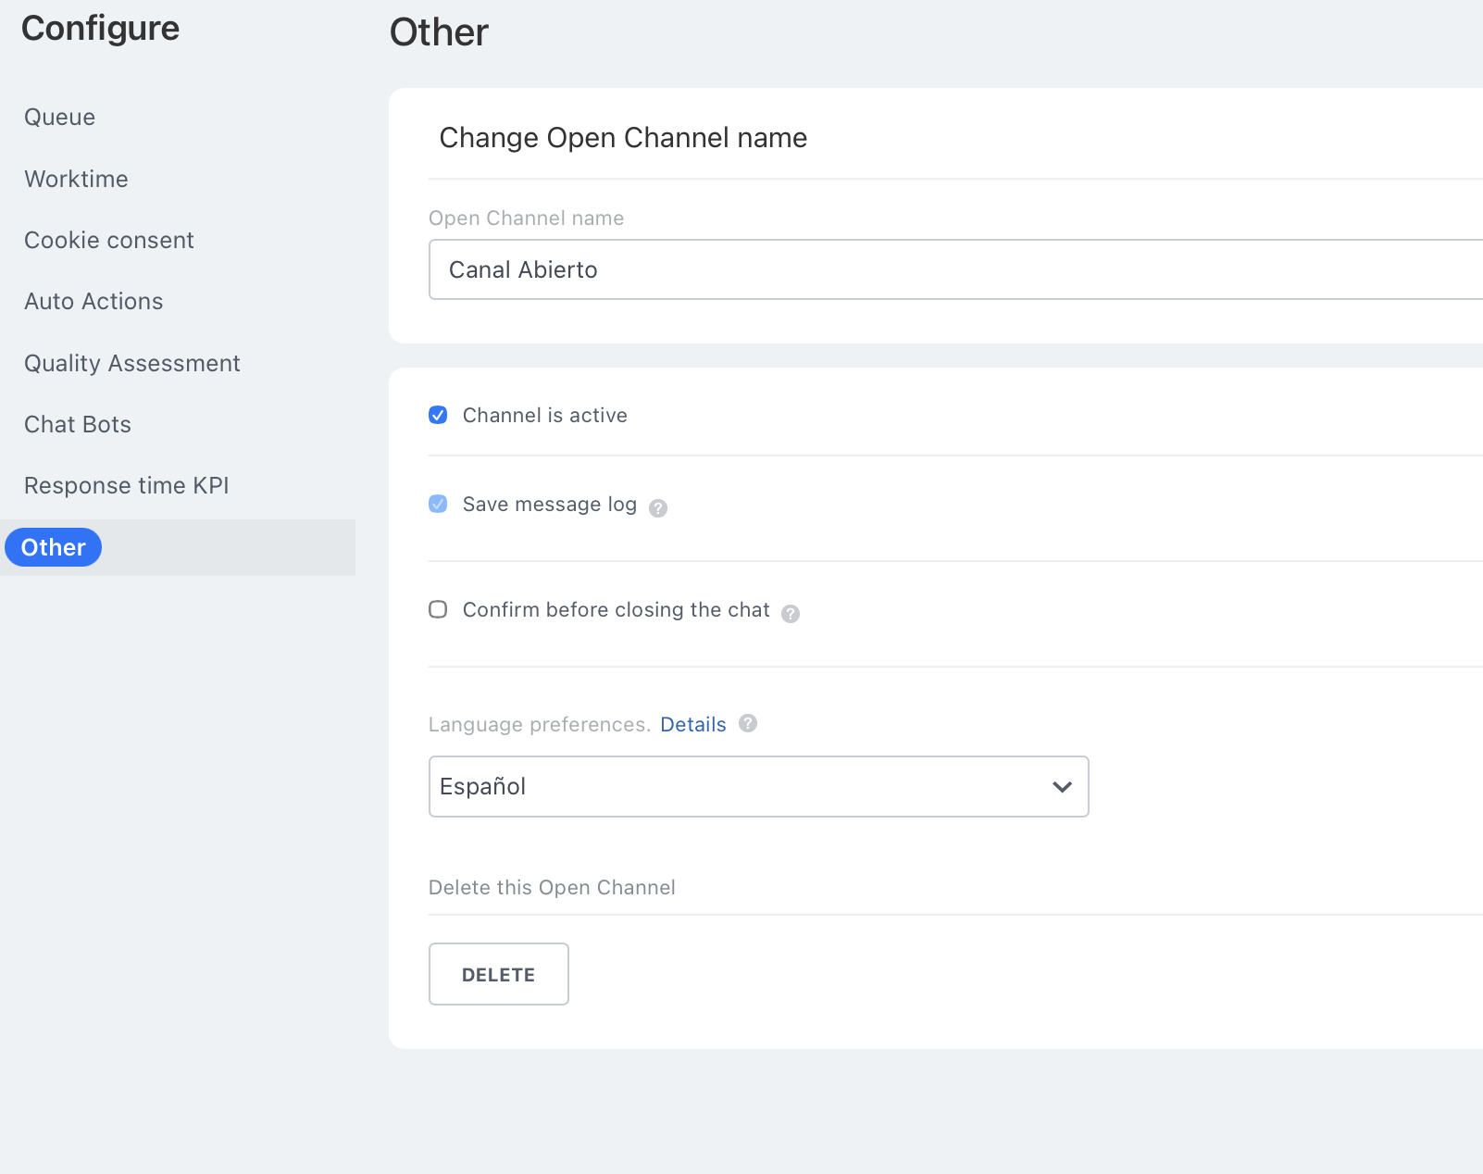Image resolution: width=1483 pixels, height=1174 pixels.
Task: Open the Queue settings section
Action: pos(60,118)
